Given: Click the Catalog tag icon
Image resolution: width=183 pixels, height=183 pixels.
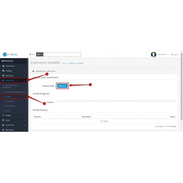Looking at the screenshot, I should coord(3,71).
